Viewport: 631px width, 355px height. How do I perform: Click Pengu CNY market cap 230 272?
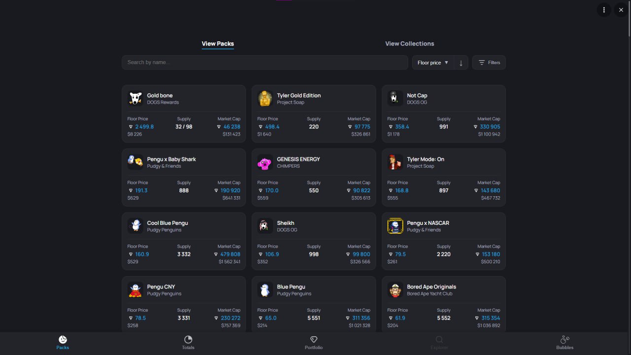point(231,318)
